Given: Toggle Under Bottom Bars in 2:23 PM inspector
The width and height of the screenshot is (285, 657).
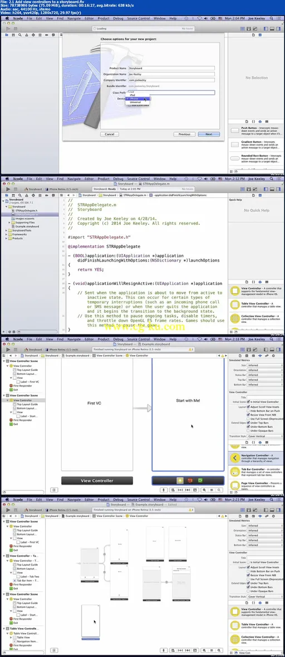Looking at the screenshot, I should coord(249,587).
